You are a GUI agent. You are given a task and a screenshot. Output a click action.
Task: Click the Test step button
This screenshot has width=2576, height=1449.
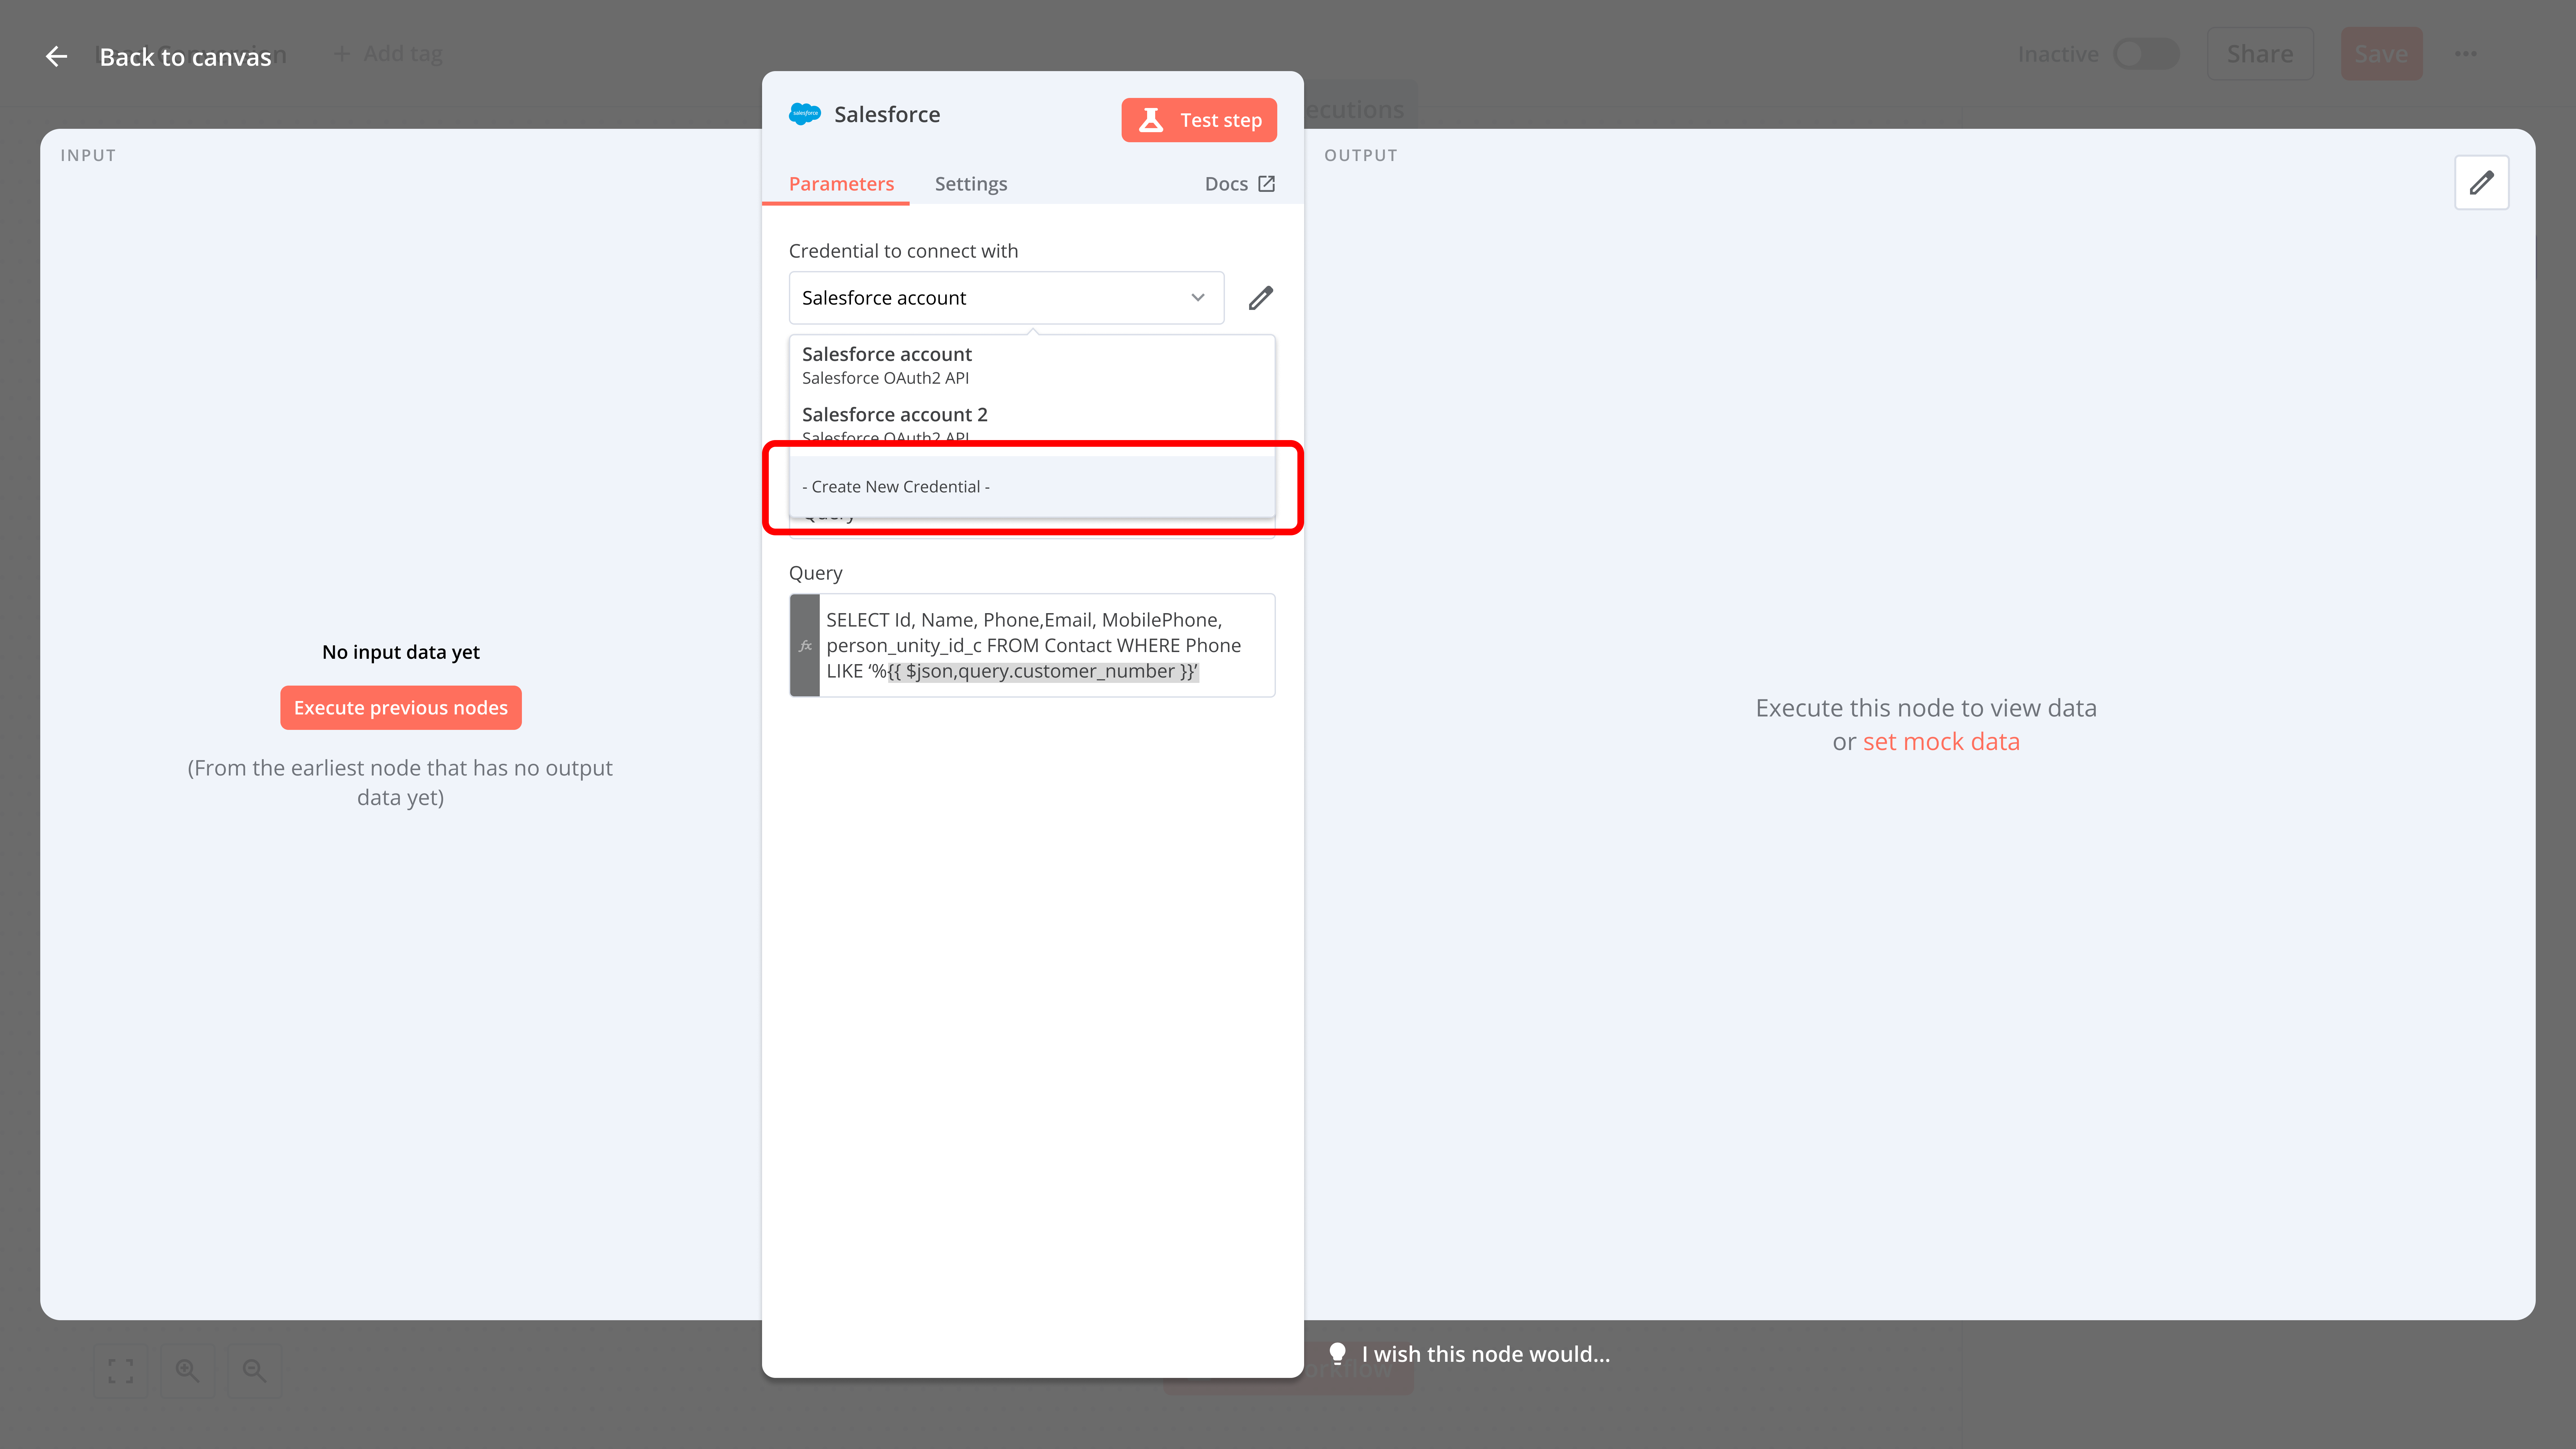tap(1199, 120)
